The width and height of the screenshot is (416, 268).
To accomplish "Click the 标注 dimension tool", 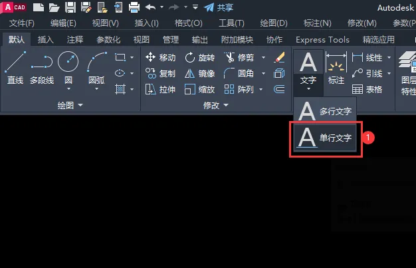I will click(336, 68).
